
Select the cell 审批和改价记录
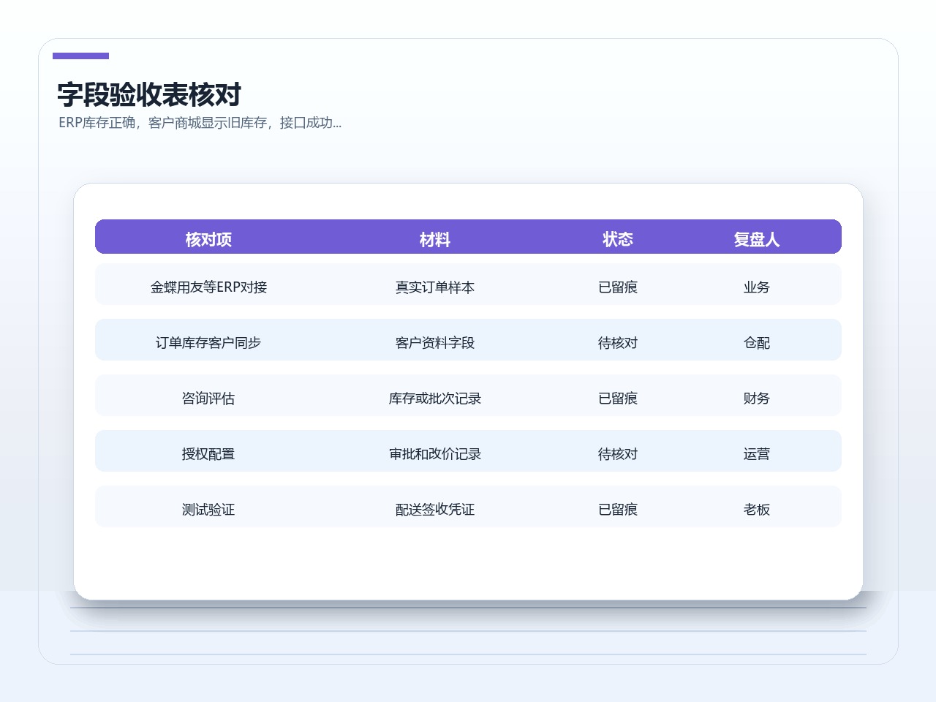(435, 454)
